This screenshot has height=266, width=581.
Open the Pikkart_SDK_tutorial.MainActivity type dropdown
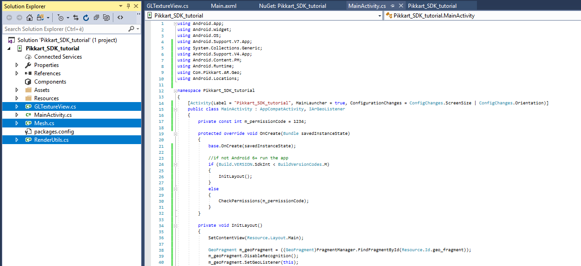482,15
